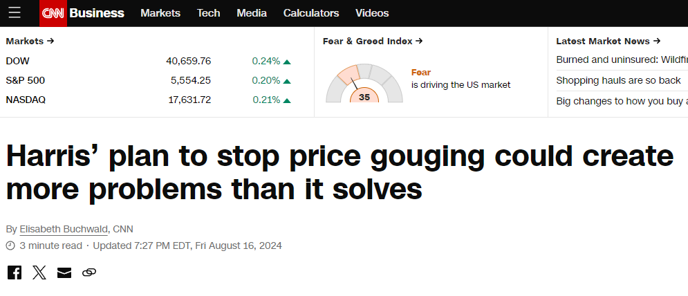Share article via email icon

click(64, 272)
